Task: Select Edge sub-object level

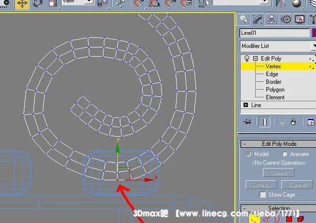Action: (x=272, y=74)
